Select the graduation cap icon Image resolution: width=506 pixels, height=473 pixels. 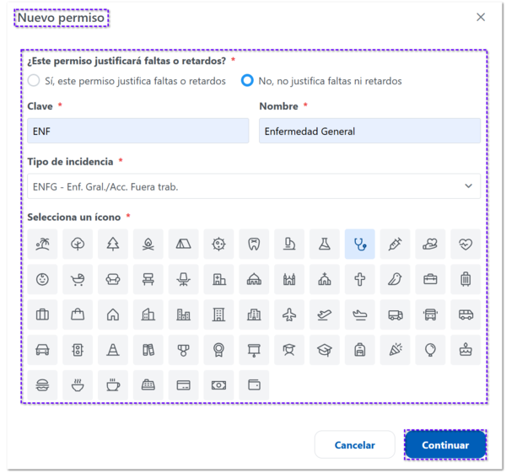[325, 350]
